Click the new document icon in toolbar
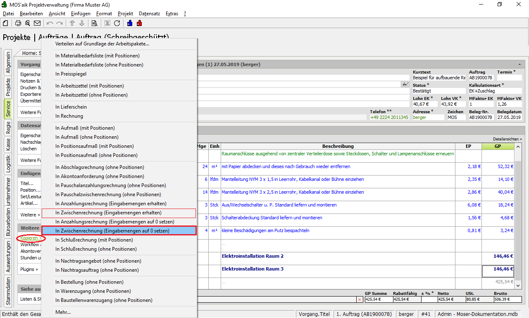529x318 pixels. pos(6,23)
